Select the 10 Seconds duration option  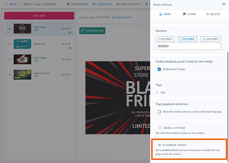click(x=210, y=39)
